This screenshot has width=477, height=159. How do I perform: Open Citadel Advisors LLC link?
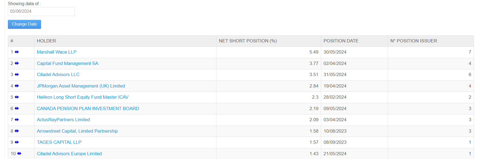pyautogui.click(x=58, y=74)
